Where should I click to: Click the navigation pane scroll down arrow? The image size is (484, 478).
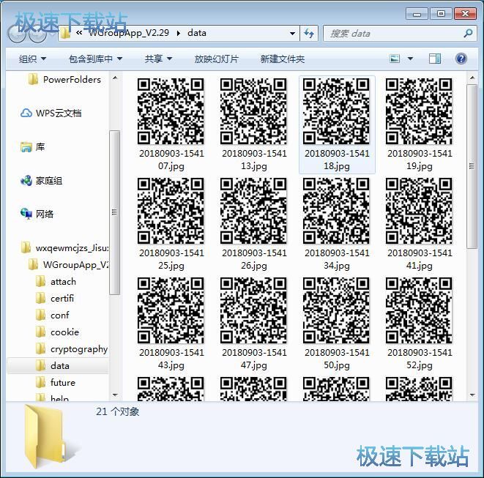coord(115,395)
